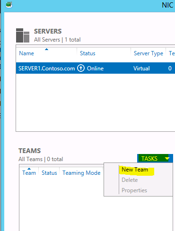This screenshot has height=231, width=175.
Task: Click the All Servers | 1 total label
Action: (x=57, y=40)
